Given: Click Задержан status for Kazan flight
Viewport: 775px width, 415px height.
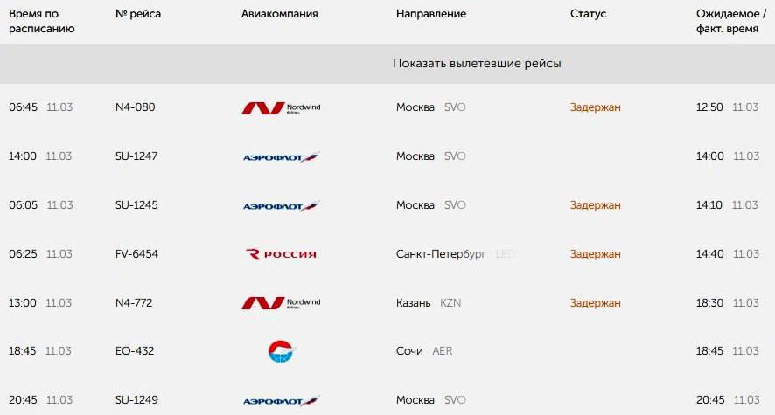Looking at the screenshot, I should point(595,303).
